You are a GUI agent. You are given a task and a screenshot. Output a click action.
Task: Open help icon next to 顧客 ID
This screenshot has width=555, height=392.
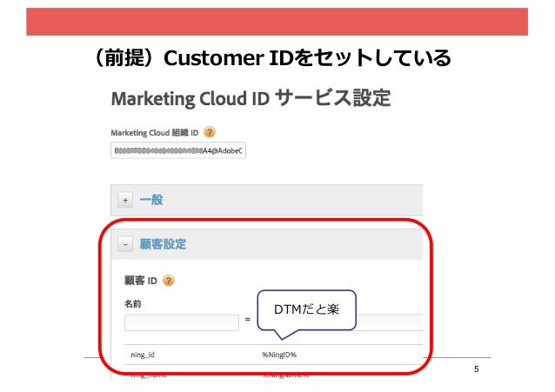coord(169,281)
